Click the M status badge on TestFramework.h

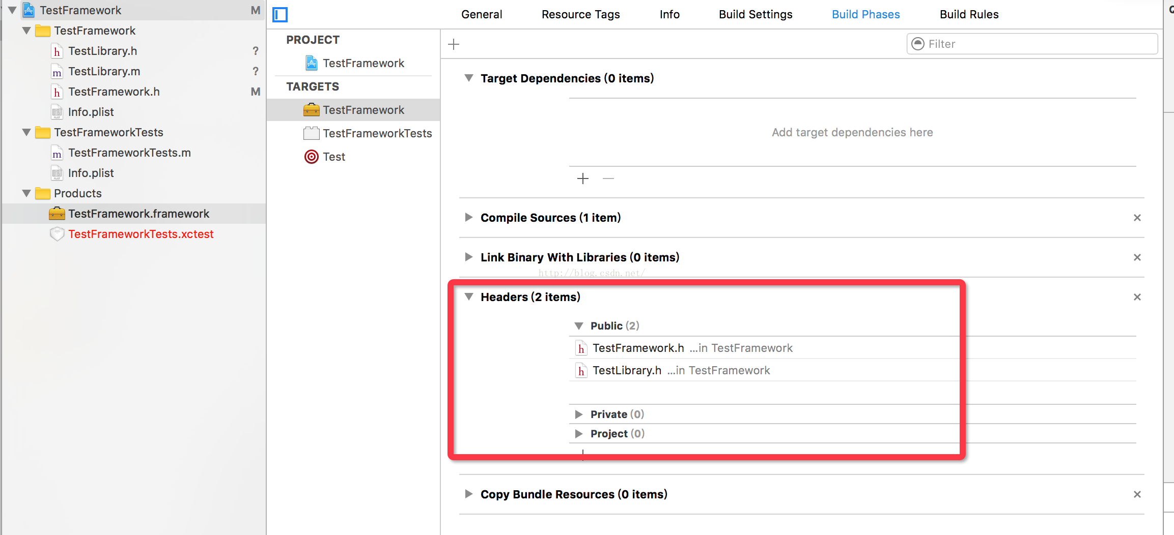[256, 92]
